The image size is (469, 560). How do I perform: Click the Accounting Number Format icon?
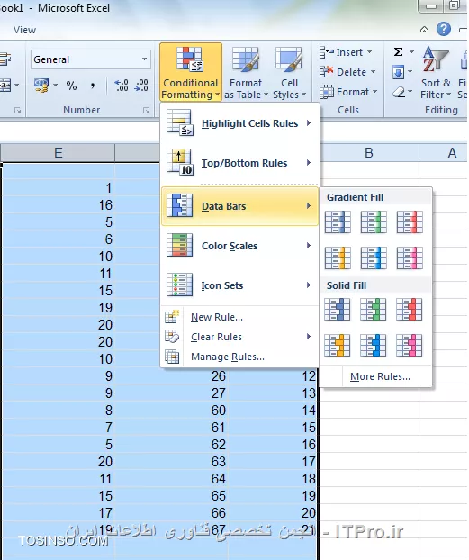pyautogui.click(x=41, y=86)
